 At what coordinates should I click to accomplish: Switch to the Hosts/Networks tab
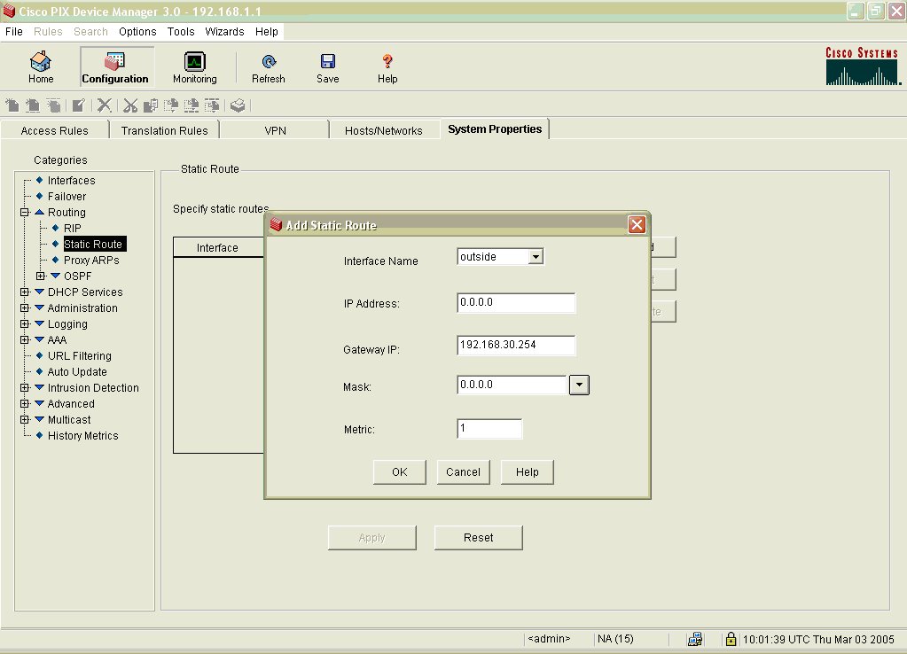(x=384, y=130)
